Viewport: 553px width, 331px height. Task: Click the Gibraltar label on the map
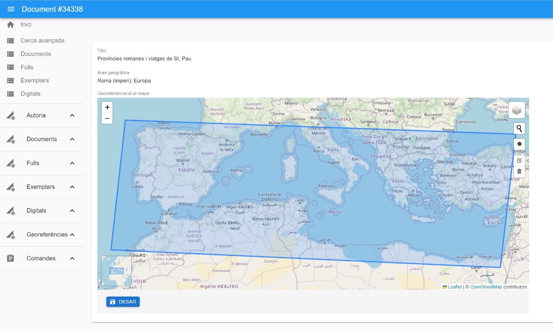tap(169, 214)
